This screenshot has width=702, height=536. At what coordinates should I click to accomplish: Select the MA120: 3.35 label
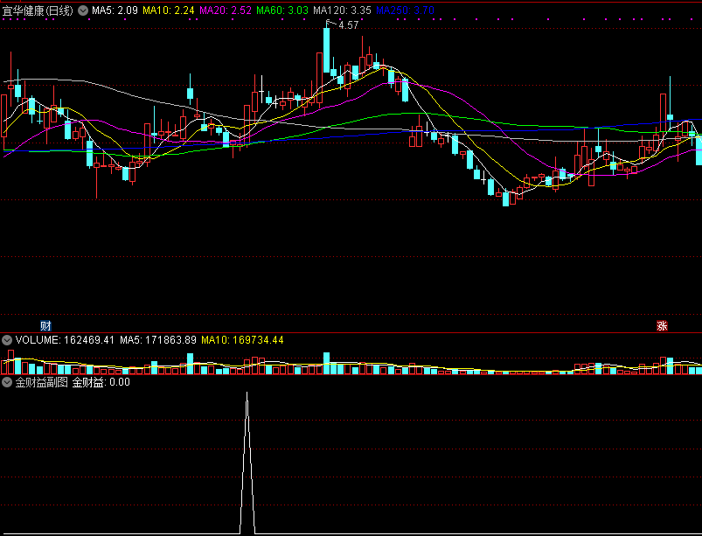(x=342, y=10)
